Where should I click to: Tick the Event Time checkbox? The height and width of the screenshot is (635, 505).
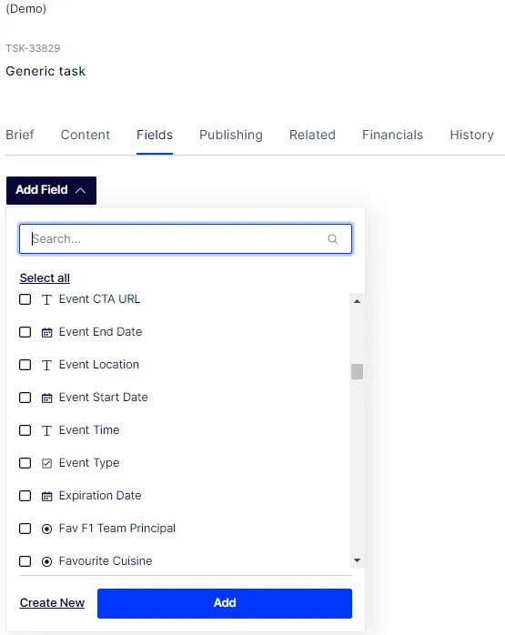pos(25,430)
